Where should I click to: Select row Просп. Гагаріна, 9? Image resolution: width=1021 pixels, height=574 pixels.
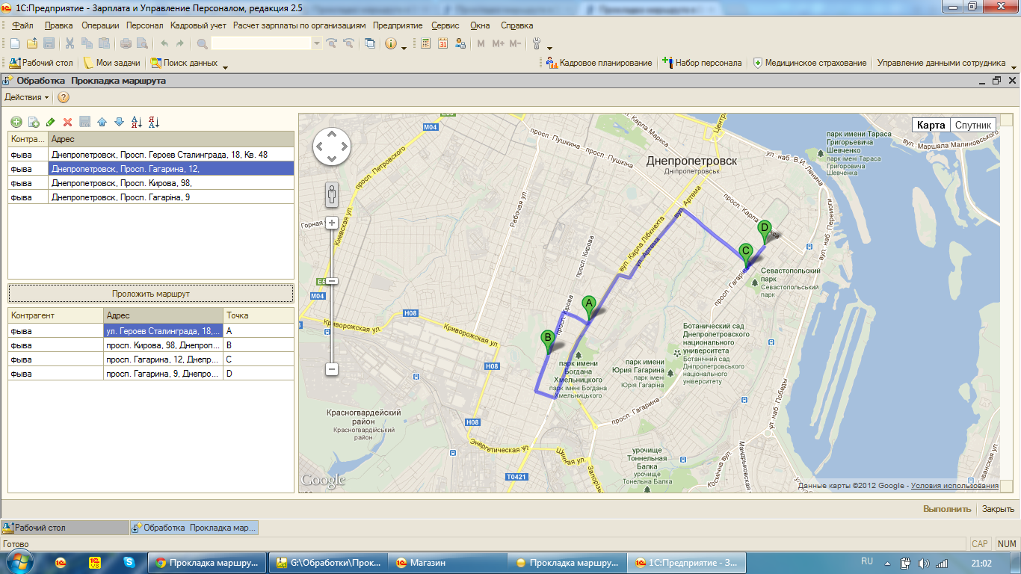151,197
